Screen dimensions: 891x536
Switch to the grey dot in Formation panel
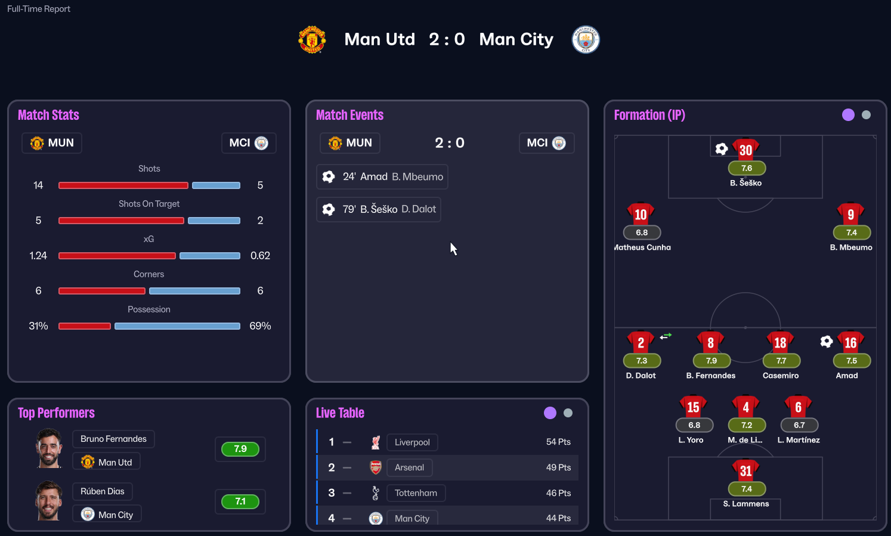coord(867,115)
